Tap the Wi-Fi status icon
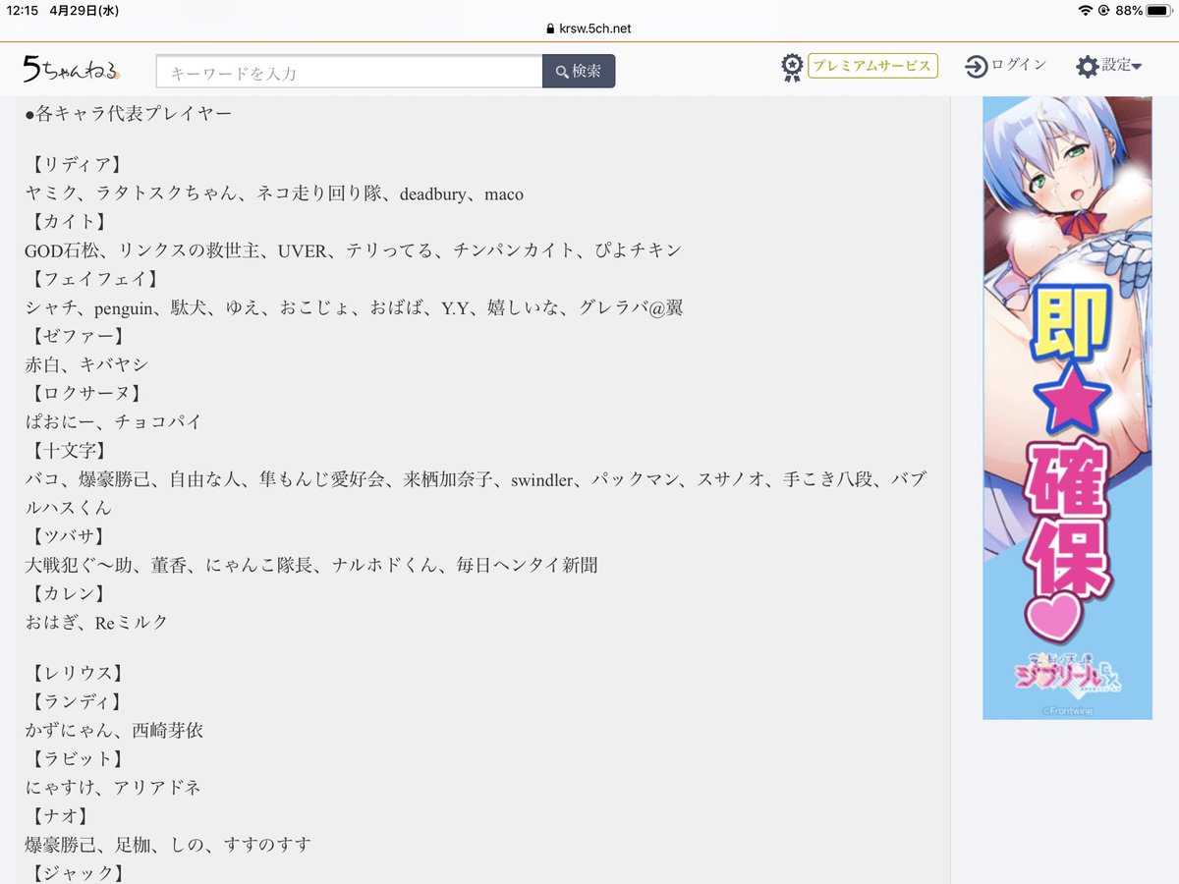The image size is (1179, 884). click(1086, 10)
